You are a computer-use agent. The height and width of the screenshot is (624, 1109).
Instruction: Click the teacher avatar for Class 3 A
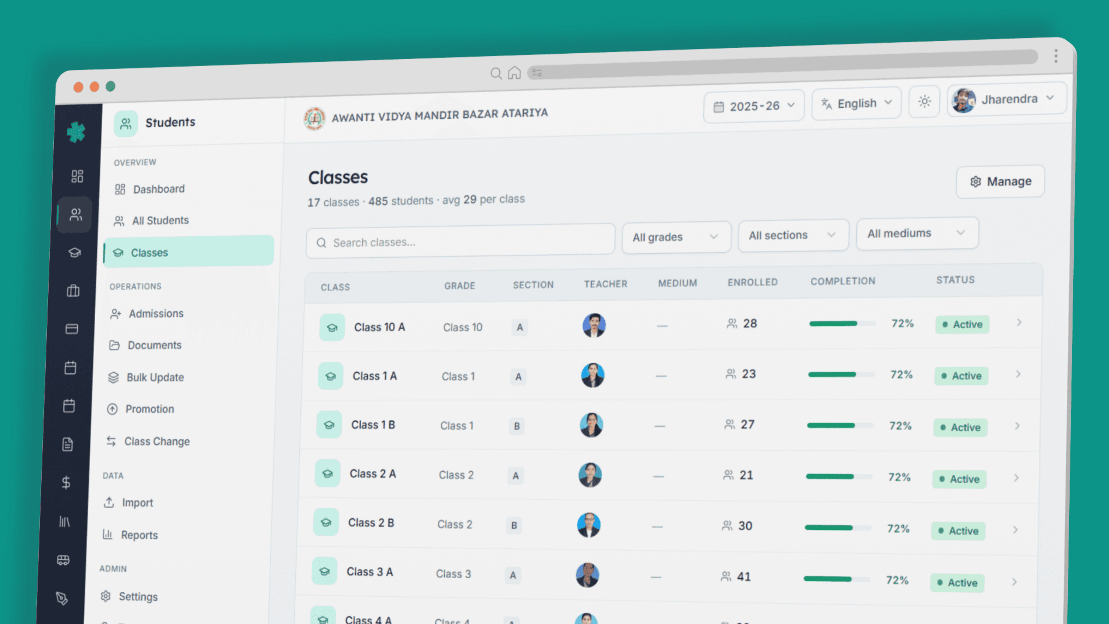coord(588,575)
